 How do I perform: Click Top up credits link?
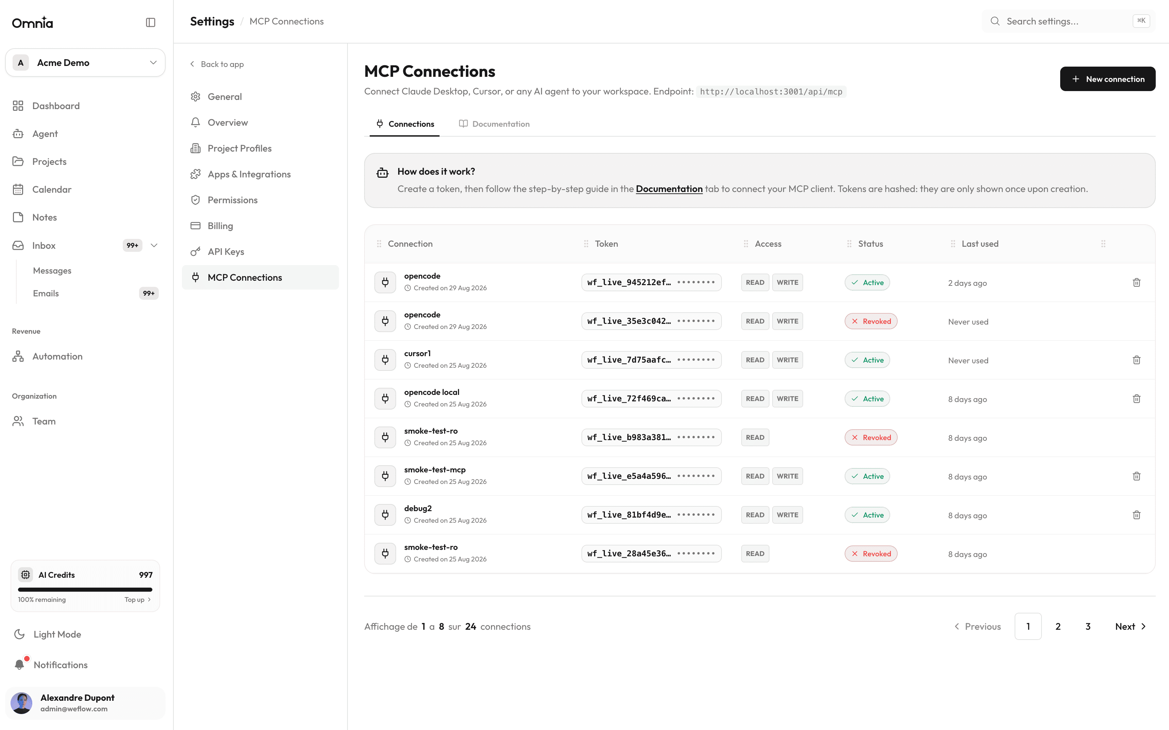[138, 599]
